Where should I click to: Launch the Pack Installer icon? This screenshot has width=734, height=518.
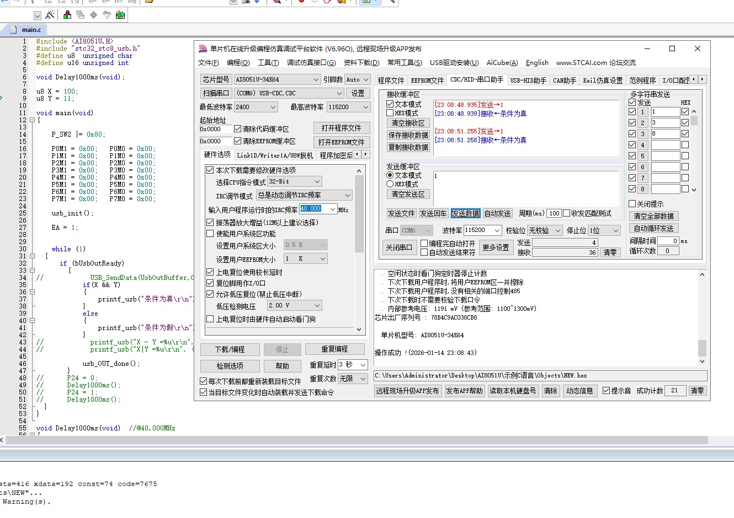[120, 15]
